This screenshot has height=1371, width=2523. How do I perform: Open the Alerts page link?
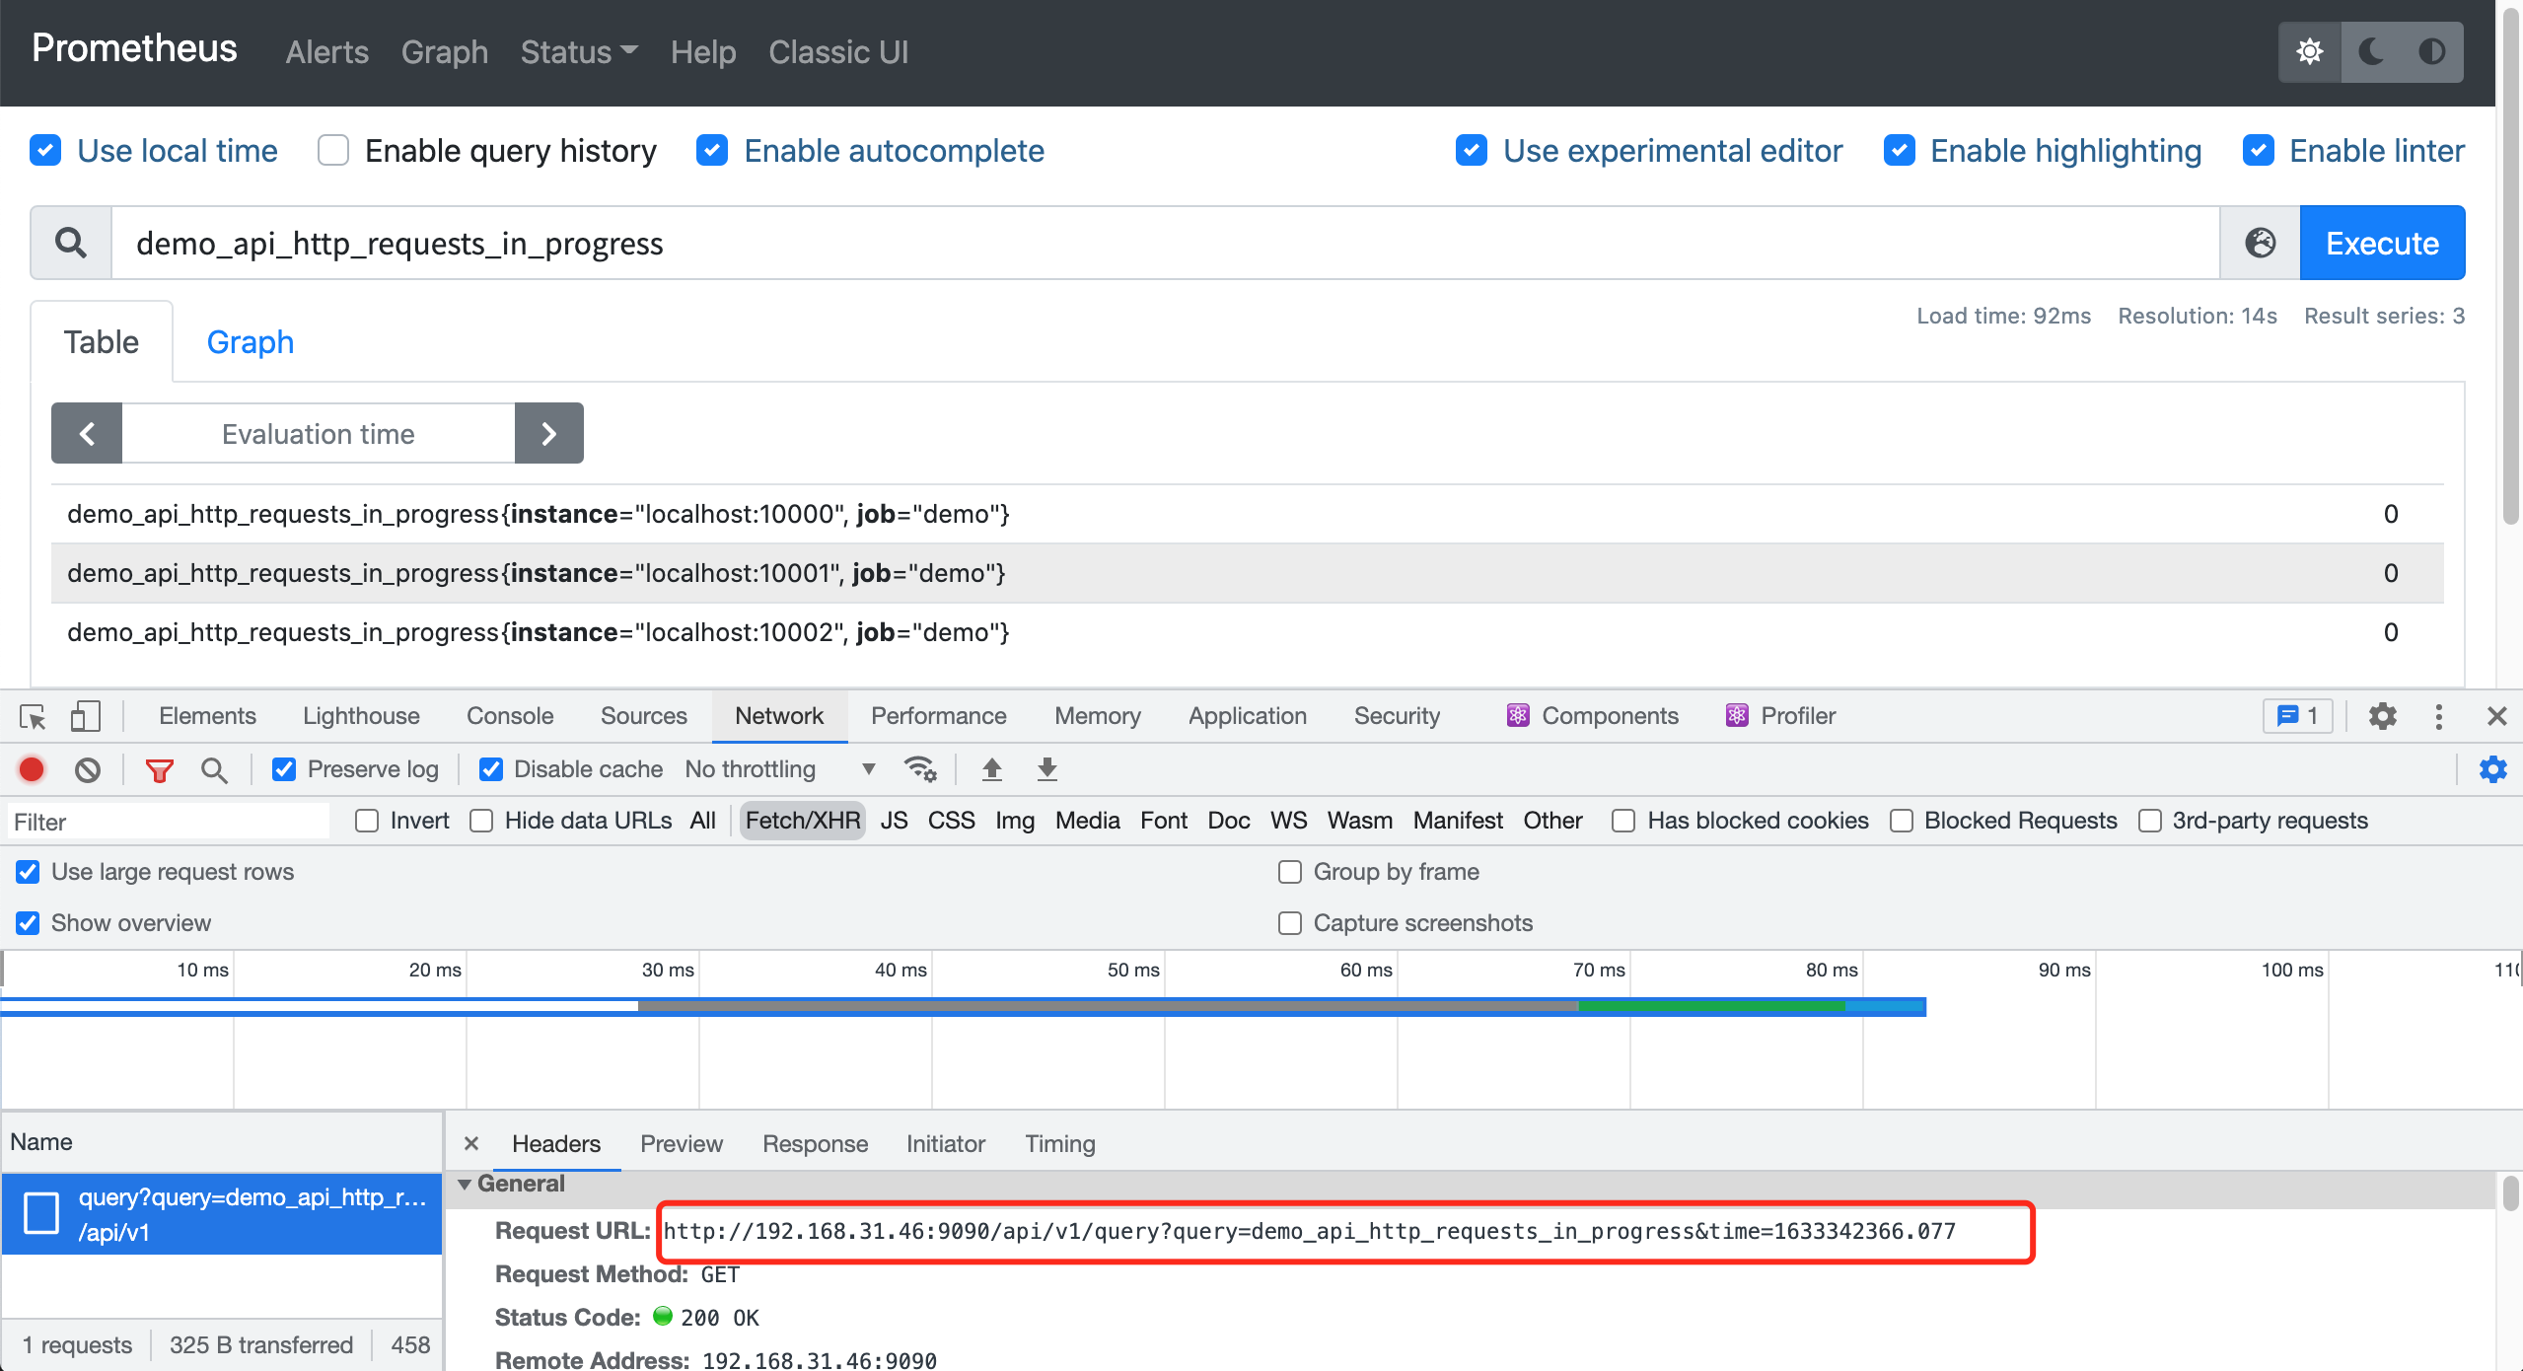(327, 51)
